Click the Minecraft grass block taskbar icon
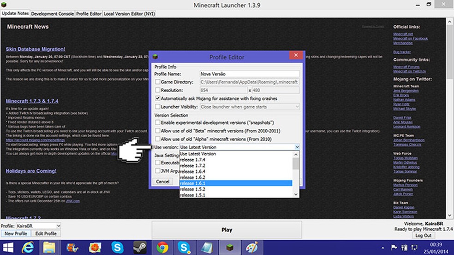454x255 pixels. [229, 248]
